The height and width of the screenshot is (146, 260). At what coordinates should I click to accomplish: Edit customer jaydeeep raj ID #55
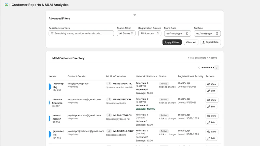[211, 138]
